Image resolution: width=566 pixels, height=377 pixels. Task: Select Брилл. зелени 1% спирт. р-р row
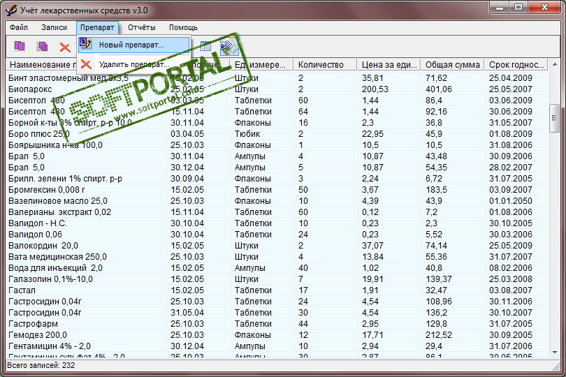(x=277, y=179)
